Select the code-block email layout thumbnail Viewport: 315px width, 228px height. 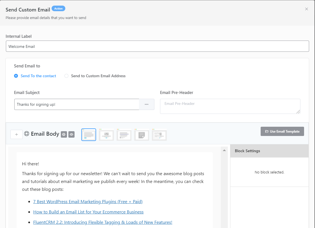[159, 135]
